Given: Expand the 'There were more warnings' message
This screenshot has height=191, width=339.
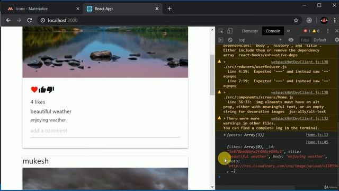Looking at the screenshot, I should click(x=225, y=118).
